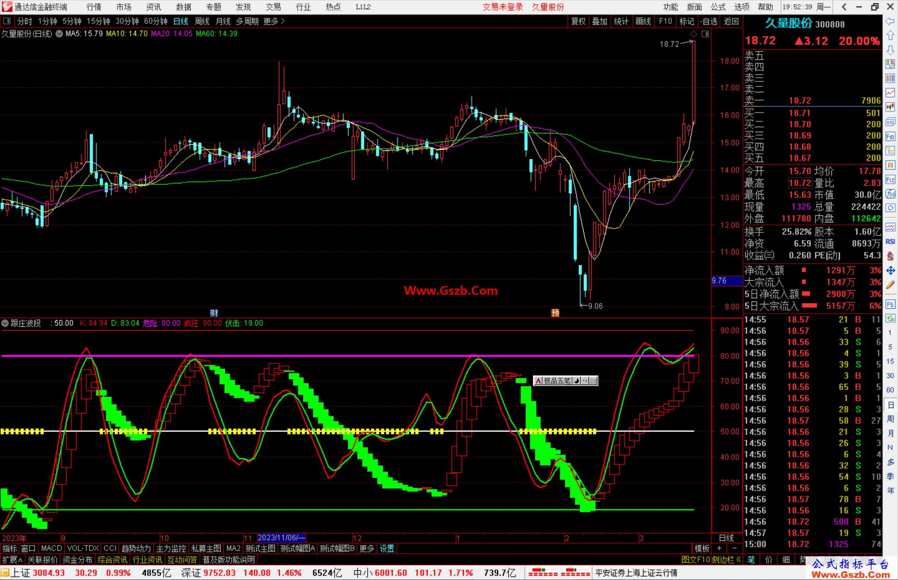Screen dimensions: 898x580
Task: Expand the 扩展 panel at bottom left
Action: pos(12,560)
